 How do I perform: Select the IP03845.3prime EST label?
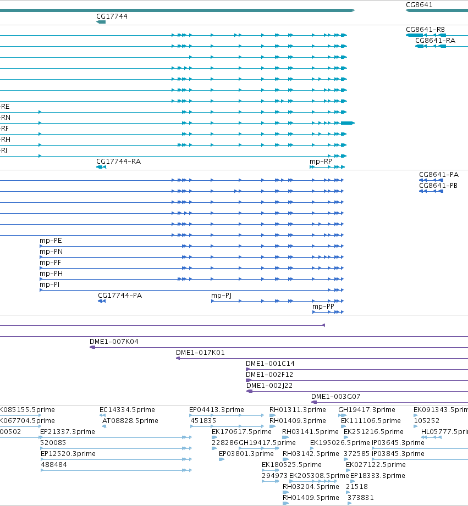pos(398,453)
